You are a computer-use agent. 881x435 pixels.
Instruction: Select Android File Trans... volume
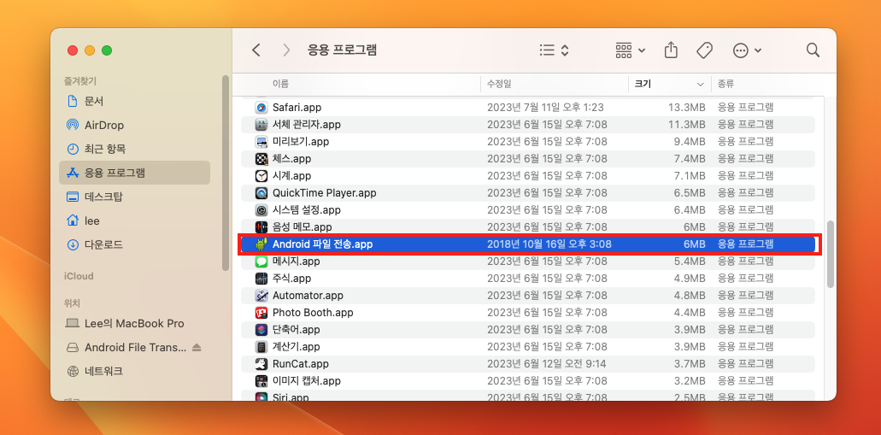135,347
